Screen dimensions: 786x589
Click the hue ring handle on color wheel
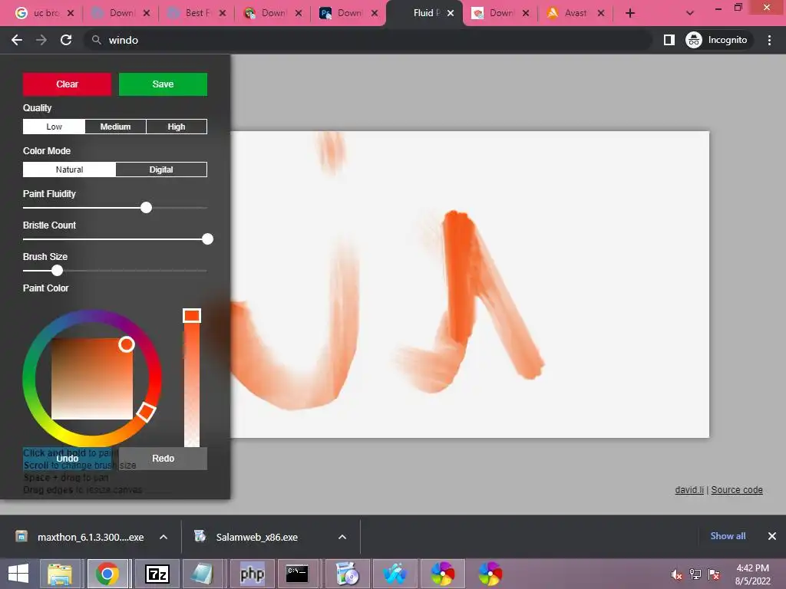point(146,412)
